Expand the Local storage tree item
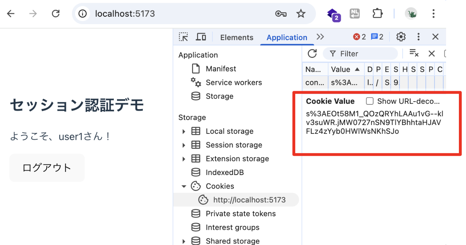 [184, 131]
